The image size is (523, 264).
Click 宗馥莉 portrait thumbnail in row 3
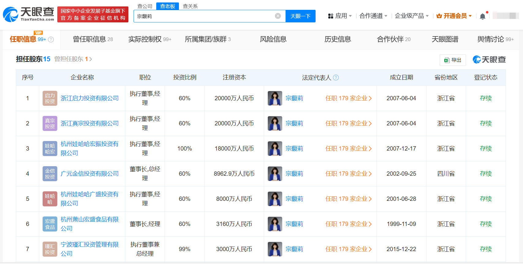click(x=275, y=149)
